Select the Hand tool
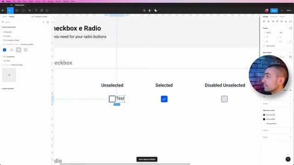294x165 pixels. 42,11
